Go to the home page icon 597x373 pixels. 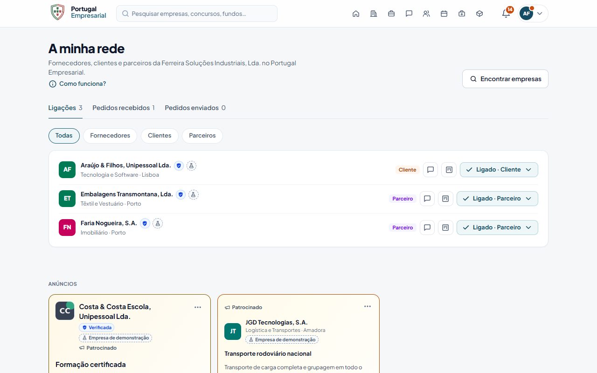[356, 14]
